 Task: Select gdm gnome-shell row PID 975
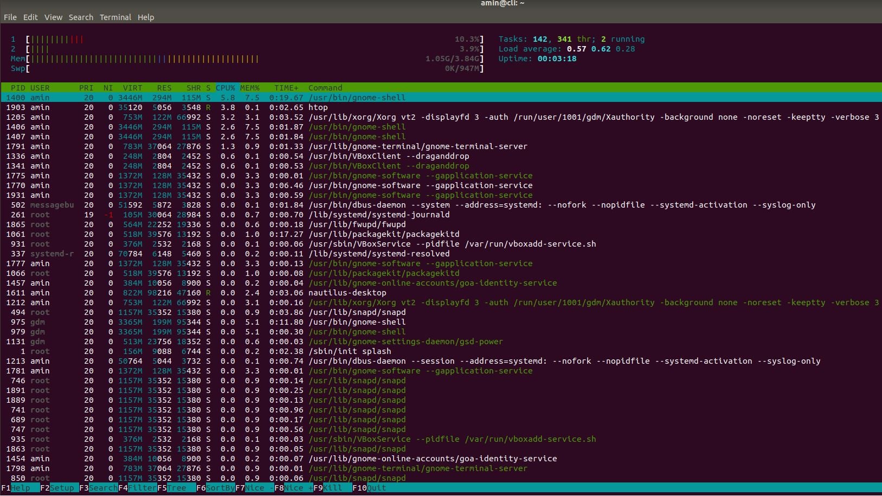tap(441, 322)
